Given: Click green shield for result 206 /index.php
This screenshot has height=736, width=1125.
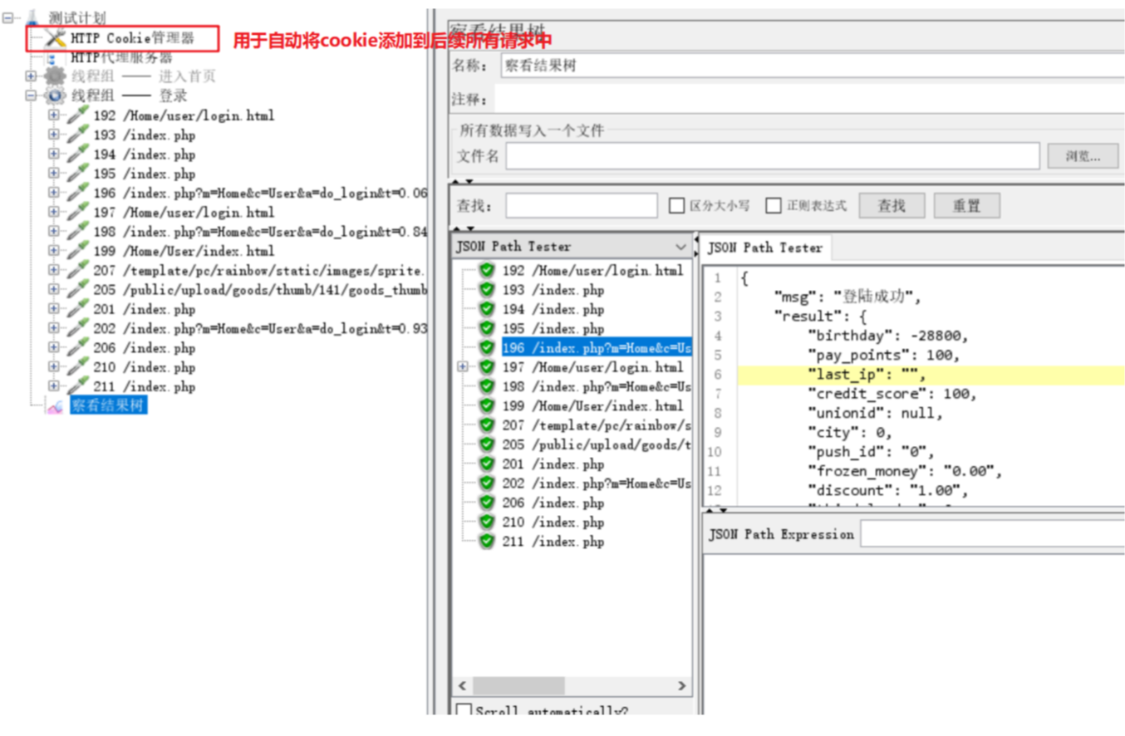Looking at the screenshot, I should 488,503.
